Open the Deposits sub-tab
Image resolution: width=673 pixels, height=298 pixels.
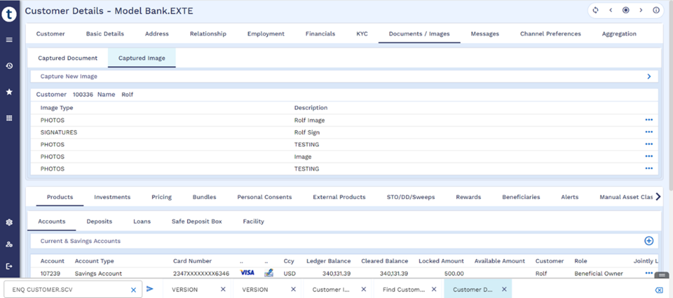99,221
